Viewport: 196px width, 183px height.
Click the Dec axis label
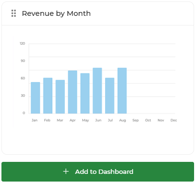[173, 120]
